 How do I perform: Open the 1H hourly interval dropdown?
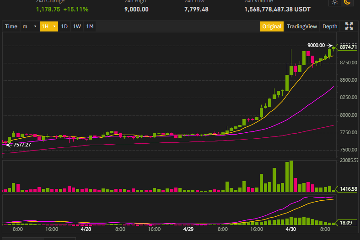[x=48, y=26]
